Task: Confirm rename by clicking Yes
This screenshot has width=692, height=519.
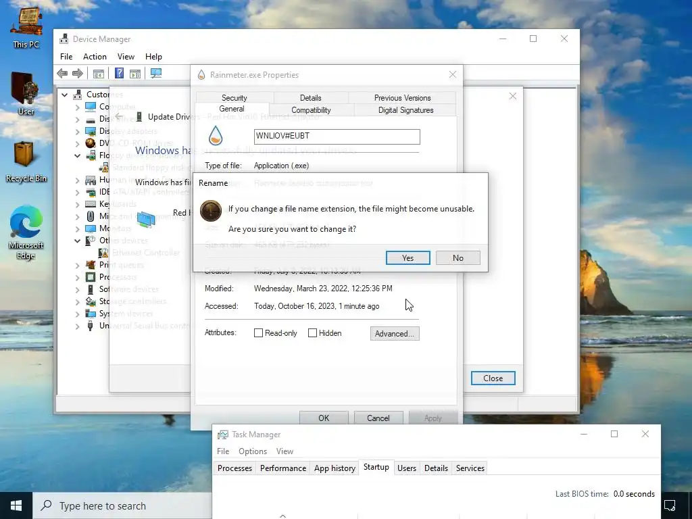Action: pyautogui.click(x=407, y=257)
